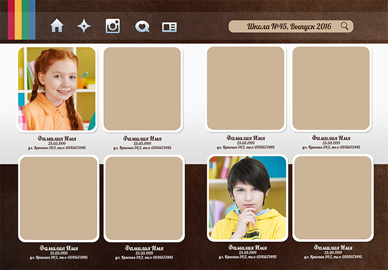Open the speech bubble comments icon
The image size is (388, 270).
coord(141,26)
